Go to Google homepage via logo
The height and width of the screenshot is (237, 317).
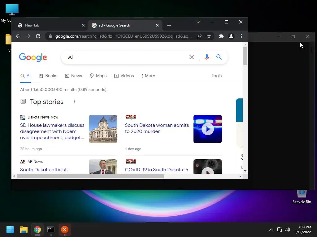[33, 58]
